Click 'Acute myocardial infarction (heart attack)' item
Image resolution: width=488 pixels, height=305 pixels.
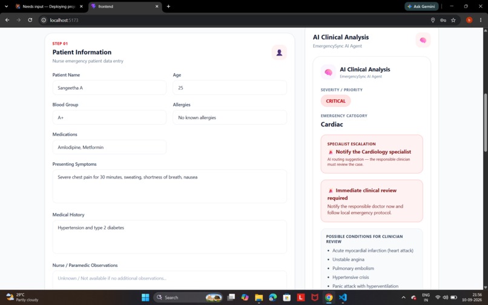(x=372, y=250)
